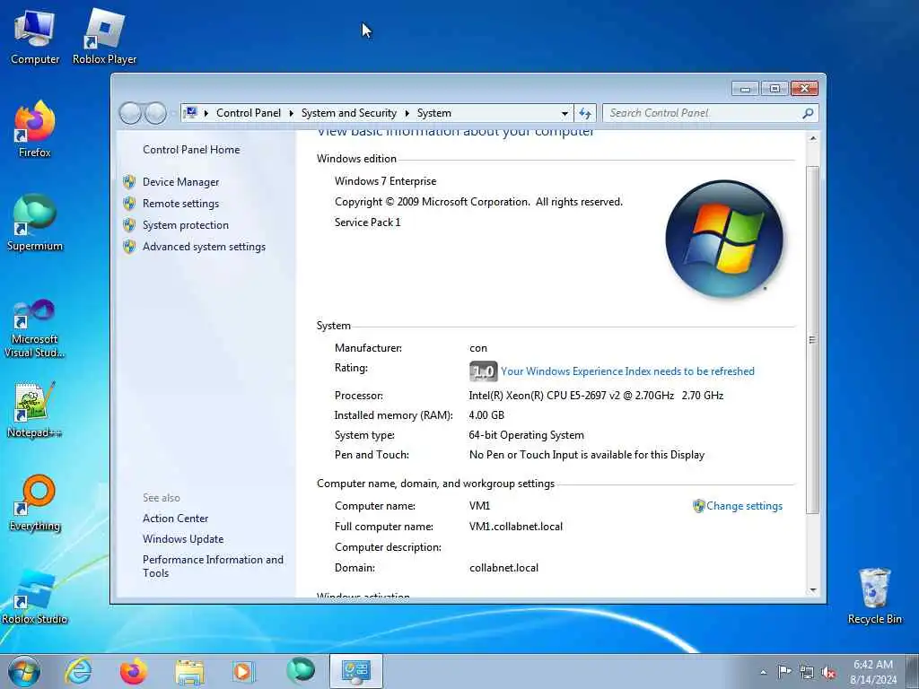Click the 4.00 GB installed memory value
The height and width of the screenshot is (689, 919).
click(x=486, y=415)
